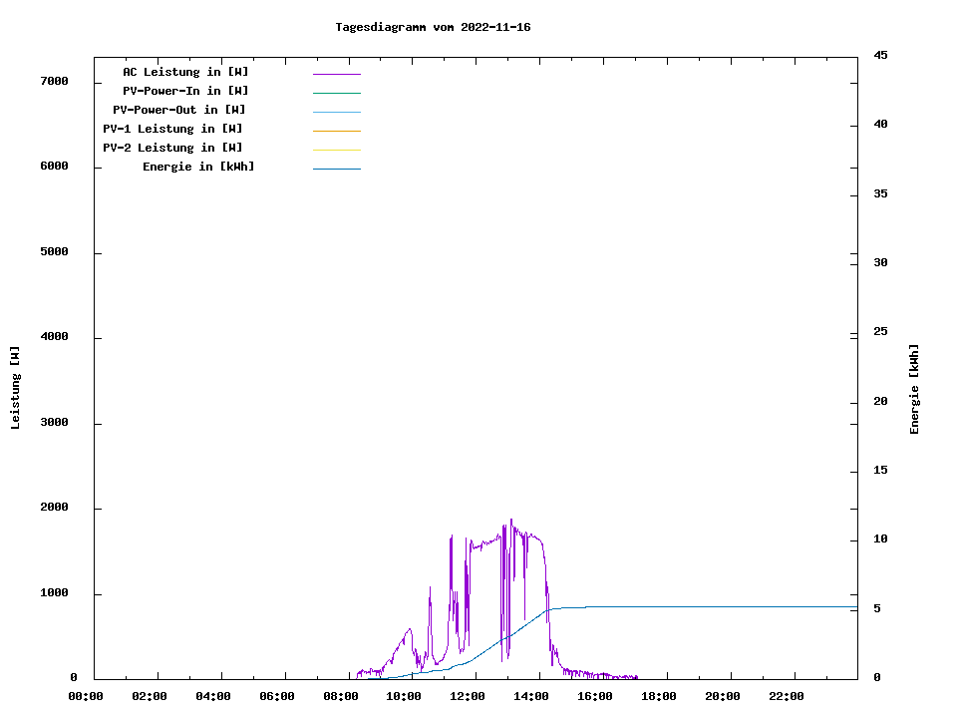Select the 'AC Leistung in [W]' legend label
Screen dimensions: 957x718
tap(185, 72)
